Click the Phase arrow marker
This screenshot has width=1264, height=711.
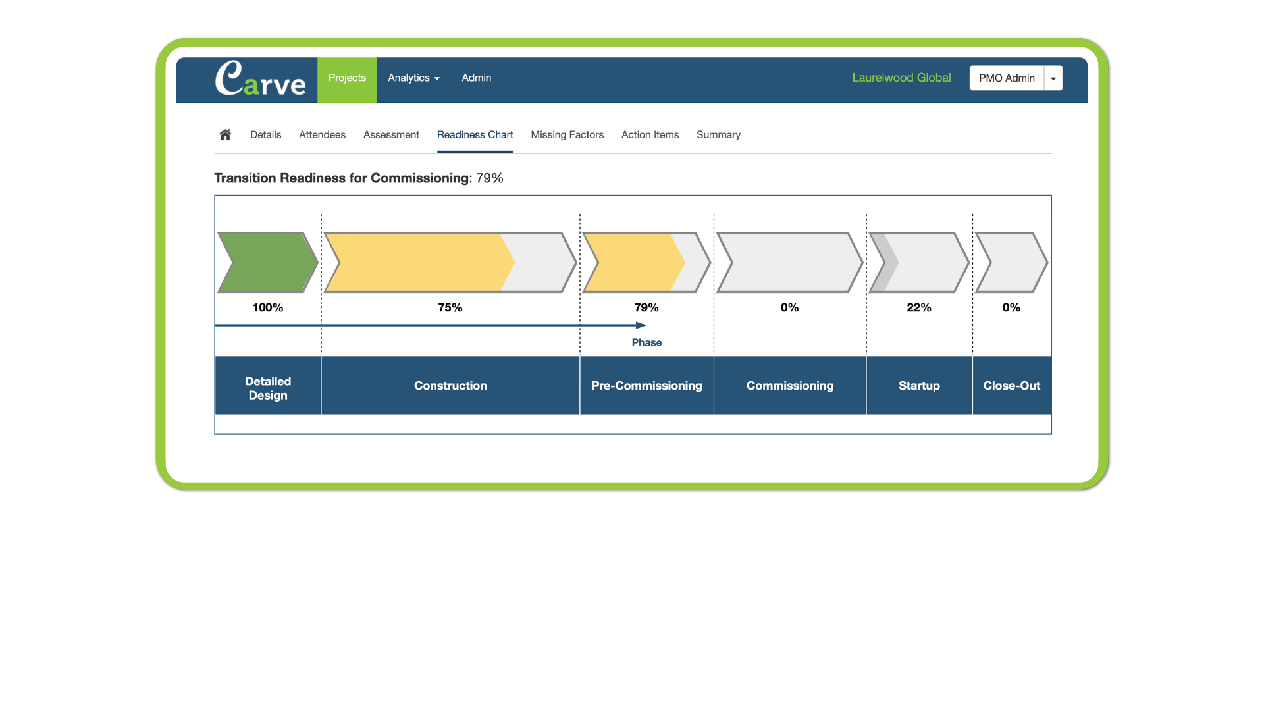point(641,325)
